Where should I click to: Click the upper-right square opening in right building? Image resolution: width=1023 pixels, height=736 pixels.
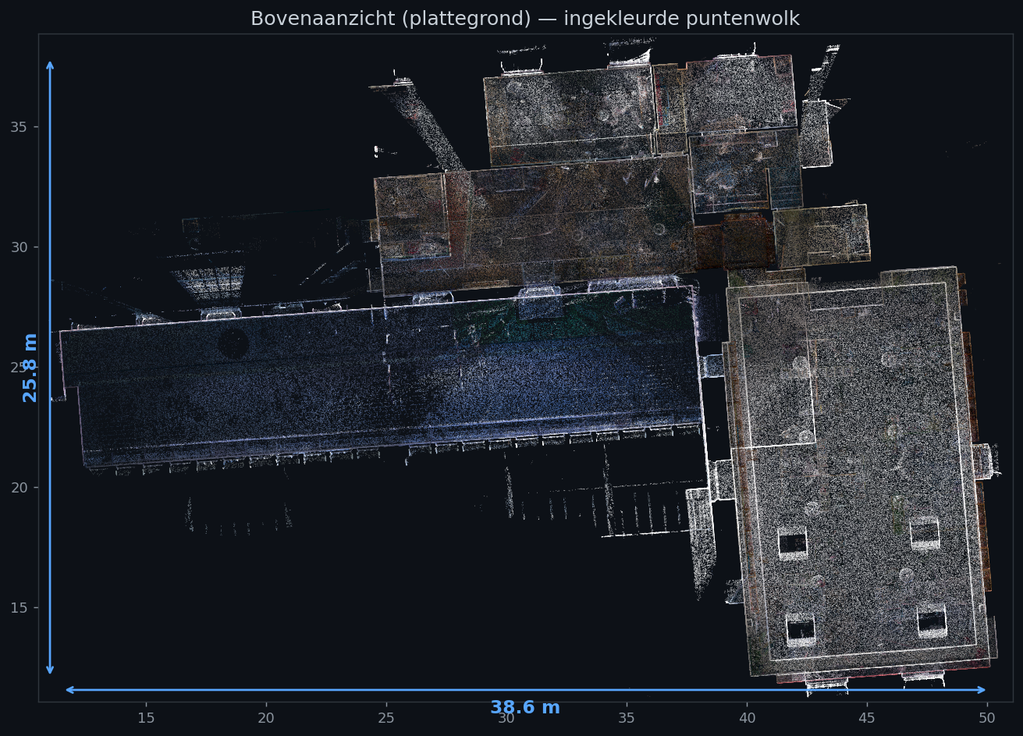click(925, 533)
